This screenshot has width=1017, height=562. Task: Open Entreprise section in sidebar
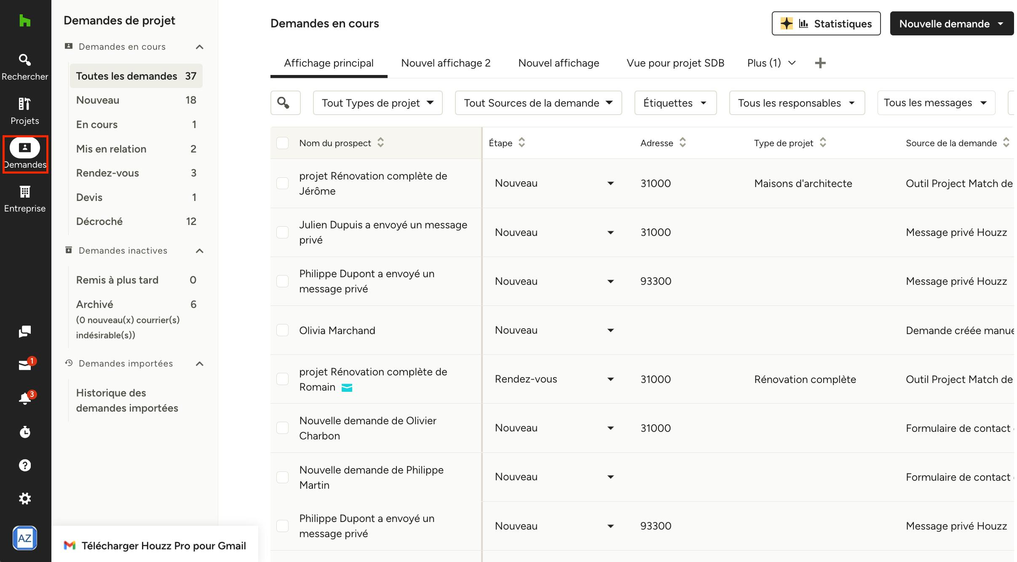click(x=25, y=199)
